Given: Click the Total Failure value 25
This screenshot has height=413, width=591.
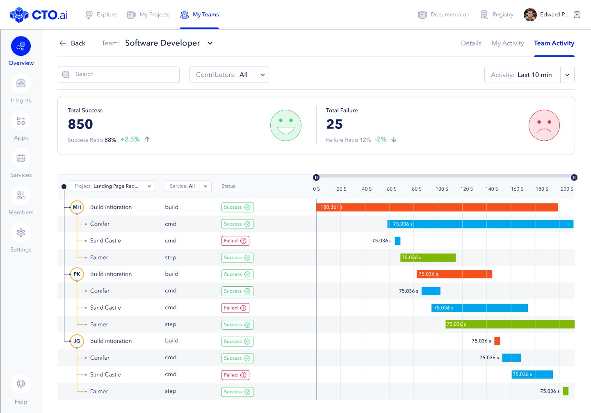Looking at the screenshot, I should [x=334, y=124].
